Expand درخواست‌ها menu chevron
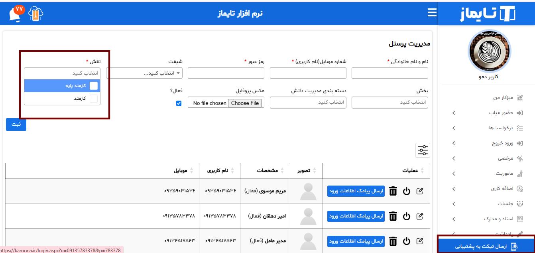Viewport: 535px width, 253px height. (454, 128)
